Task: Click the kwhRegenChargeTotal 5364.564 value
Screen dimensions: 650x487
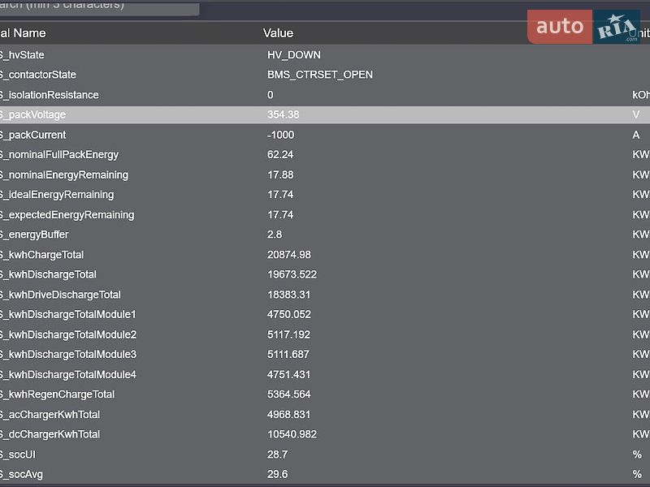Action: [289, 394]
